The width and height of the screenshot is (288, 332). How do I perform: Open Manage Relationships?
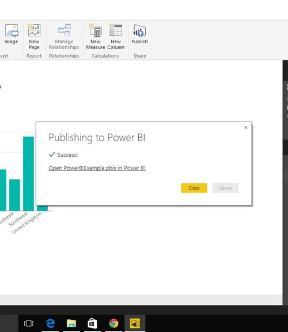coord(64,36)
